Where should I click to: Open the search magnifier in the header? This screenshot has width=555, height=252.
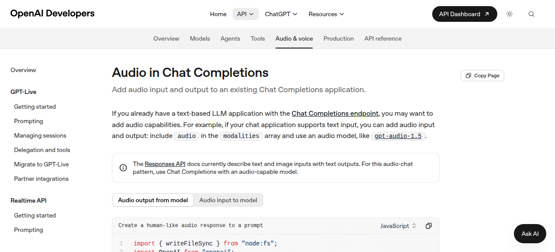531,14
